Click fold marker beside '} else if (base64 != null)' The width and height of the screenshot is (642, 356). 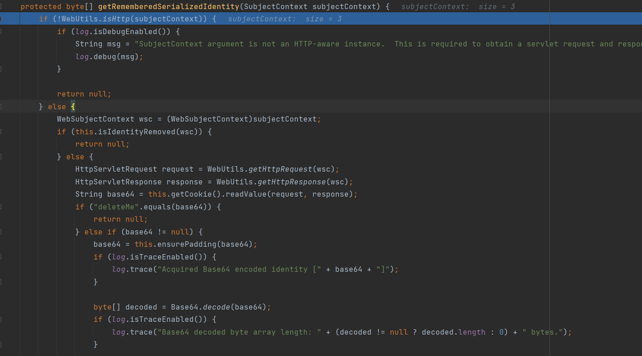[x=1, y=232]
